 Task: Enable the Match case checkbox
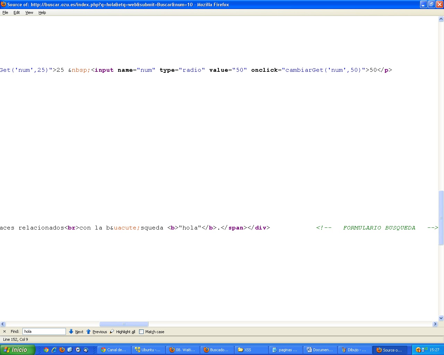(x=141, y=332)
